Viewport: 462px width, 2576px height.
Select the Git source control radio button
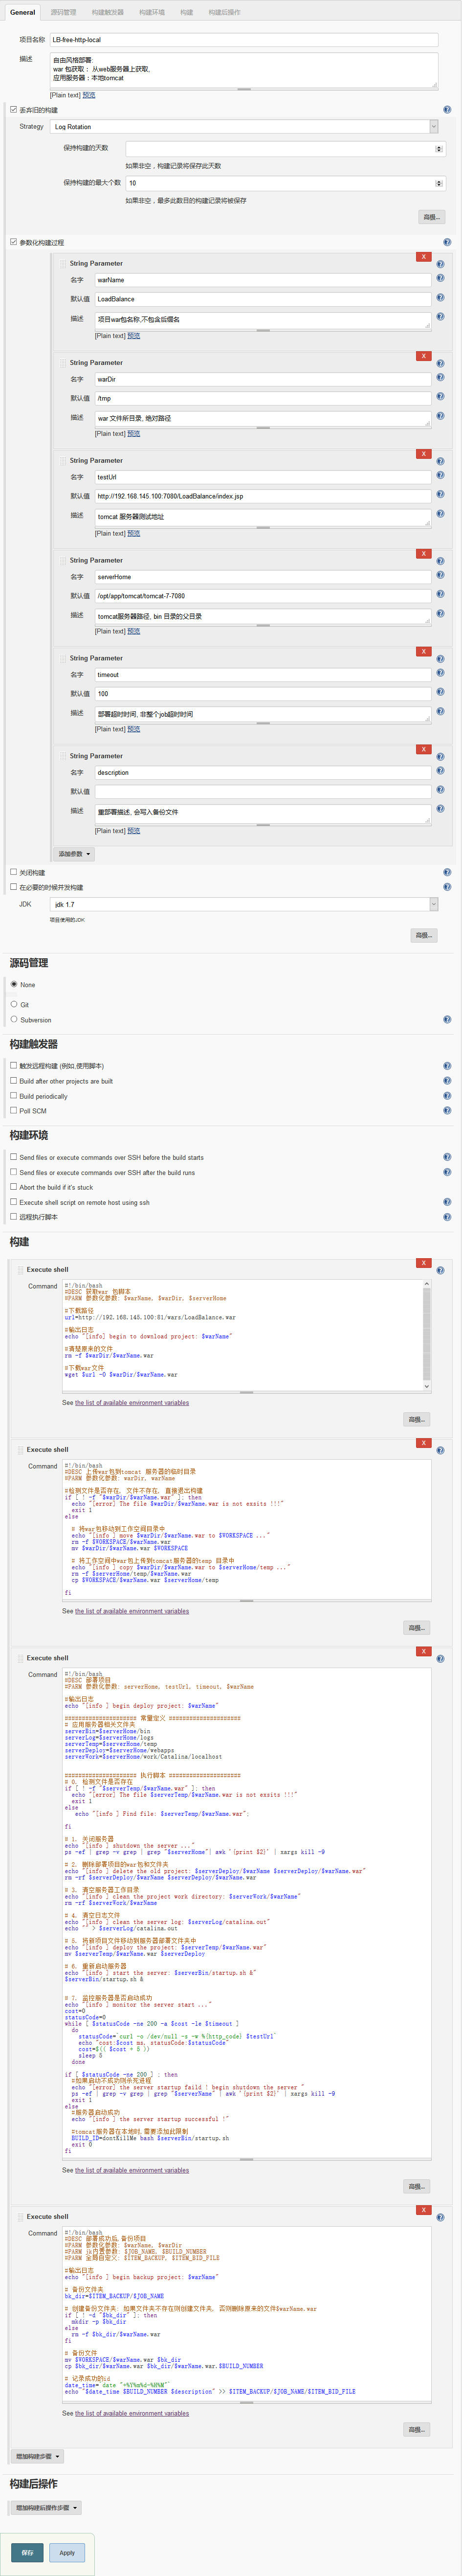(14, 1004)
